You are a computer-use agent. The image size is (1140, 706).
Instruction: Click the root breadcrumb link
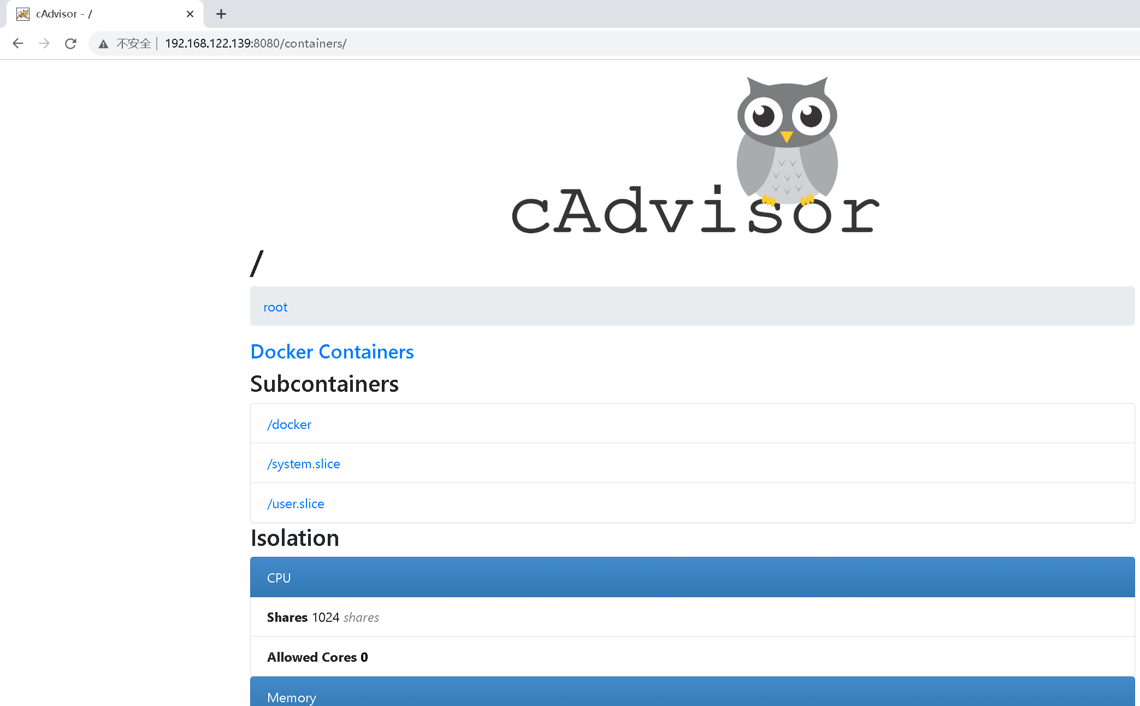click(x=275, y=306)
